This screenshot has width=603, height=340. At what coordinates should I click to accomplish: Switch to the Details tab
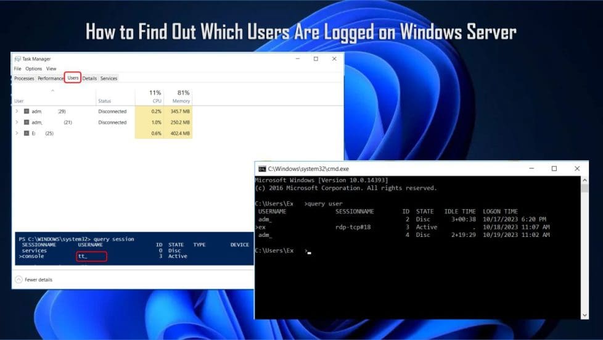pyautogui.click(x=89, y=78)
